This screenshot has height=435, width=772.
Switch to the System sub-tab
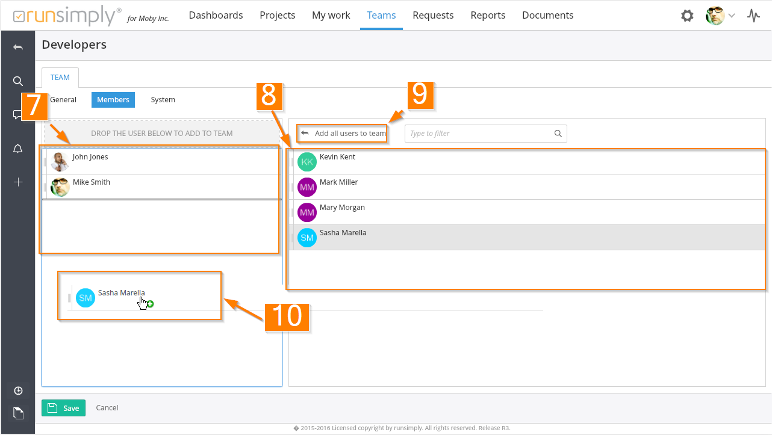[x=163, y=100]
